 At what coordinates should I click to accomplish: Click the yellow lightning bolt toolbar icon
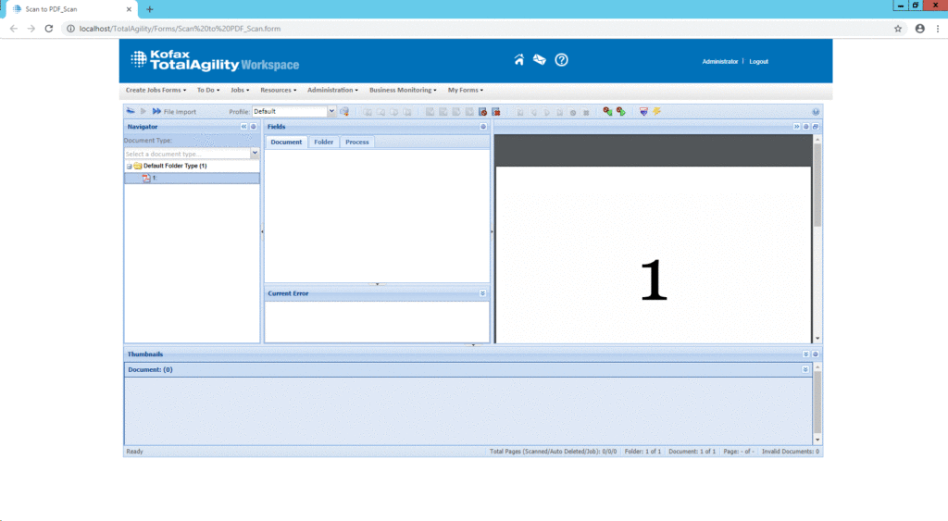pos(657,111)
